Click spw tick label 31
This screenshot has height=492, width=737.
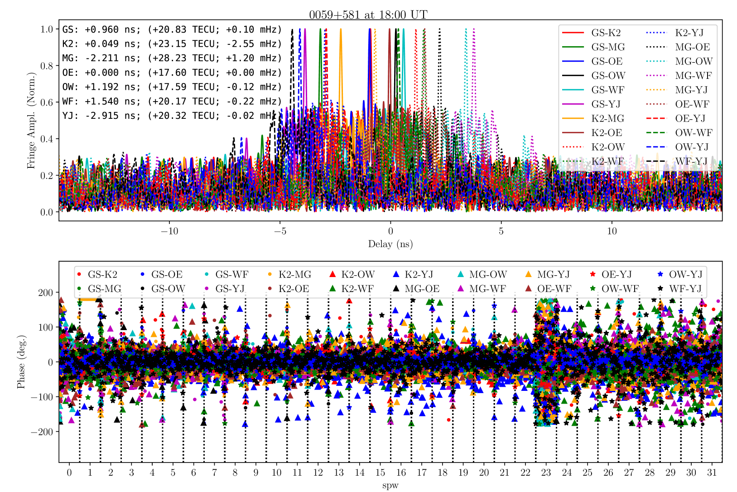712,473
